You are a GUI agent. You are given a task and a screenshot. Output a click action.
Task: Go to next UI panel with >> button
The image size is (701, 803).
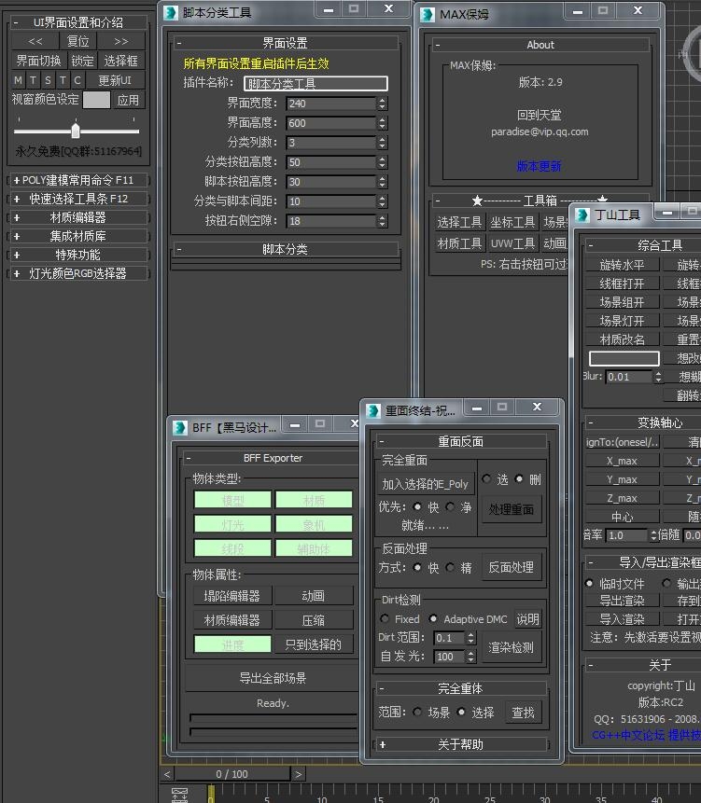[121, 41]
